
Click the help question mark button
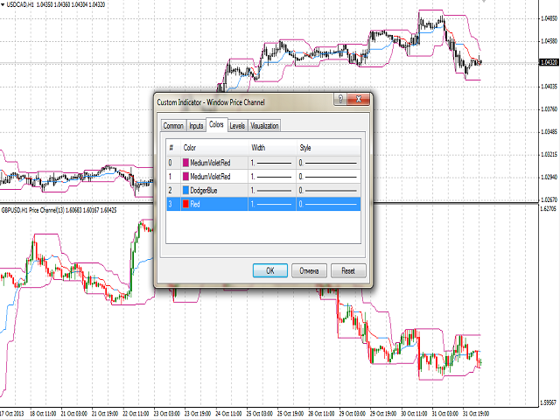coord(340,99)
